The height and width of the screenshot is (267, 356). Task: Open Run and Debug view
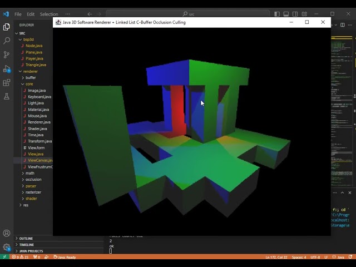(7, 68)
